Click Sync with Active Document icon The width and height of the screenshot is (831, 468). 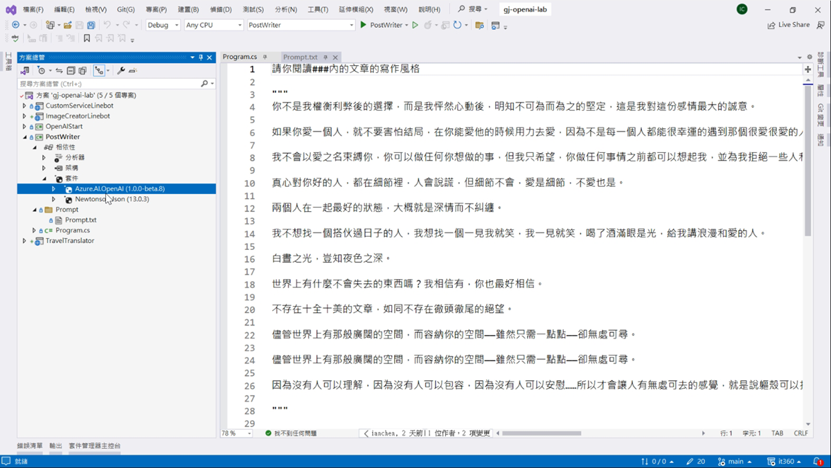click(x=59, y=71)
